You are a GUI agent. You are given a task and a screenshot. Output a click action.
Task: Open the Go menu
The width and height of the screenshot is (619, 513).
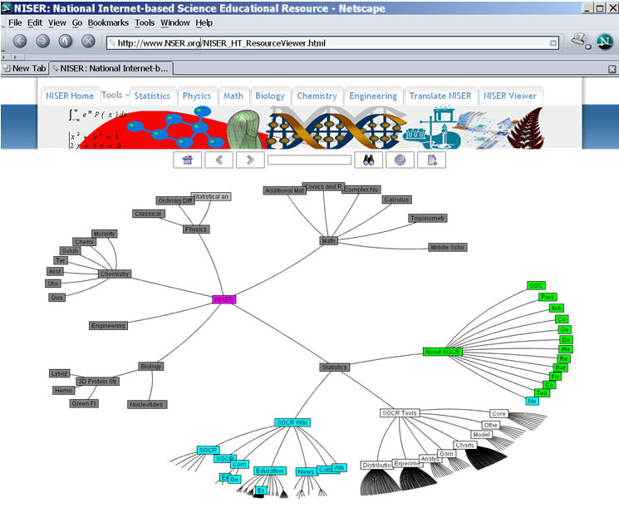[77, 23]
